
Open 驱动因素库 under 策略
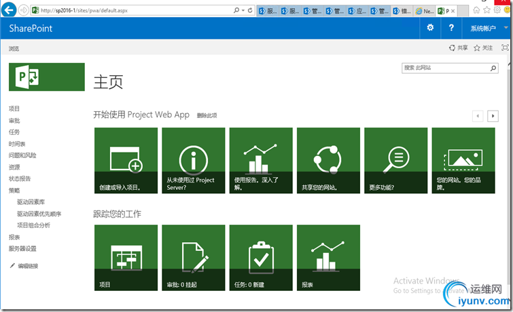31,202
